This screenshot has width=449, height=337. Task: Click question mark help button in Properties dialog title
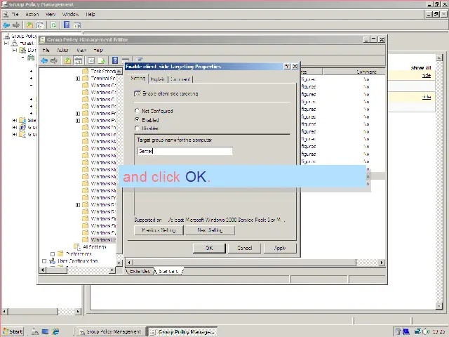[287, 67]
